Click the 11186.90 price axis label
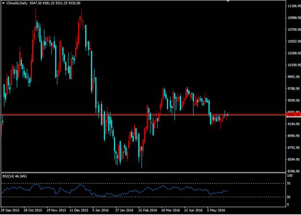This screenshot has height=215, width=301. click(294, 6)
